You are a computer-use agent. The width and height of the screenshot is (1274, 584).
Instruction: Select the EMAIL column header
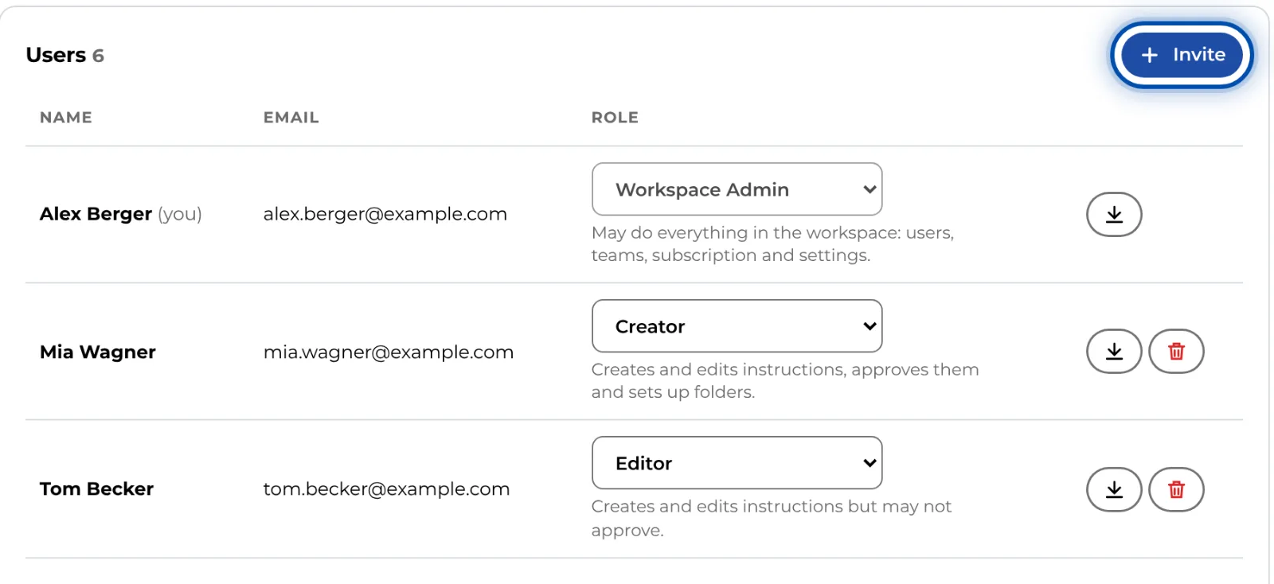tap(291, 118)
